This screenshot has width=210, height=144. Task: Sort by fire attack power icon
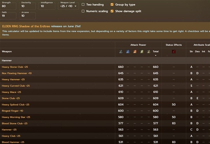(x=135, y=52)
